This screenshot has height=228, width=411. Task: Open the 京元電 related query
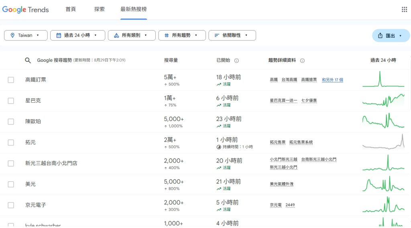[276, 205]
